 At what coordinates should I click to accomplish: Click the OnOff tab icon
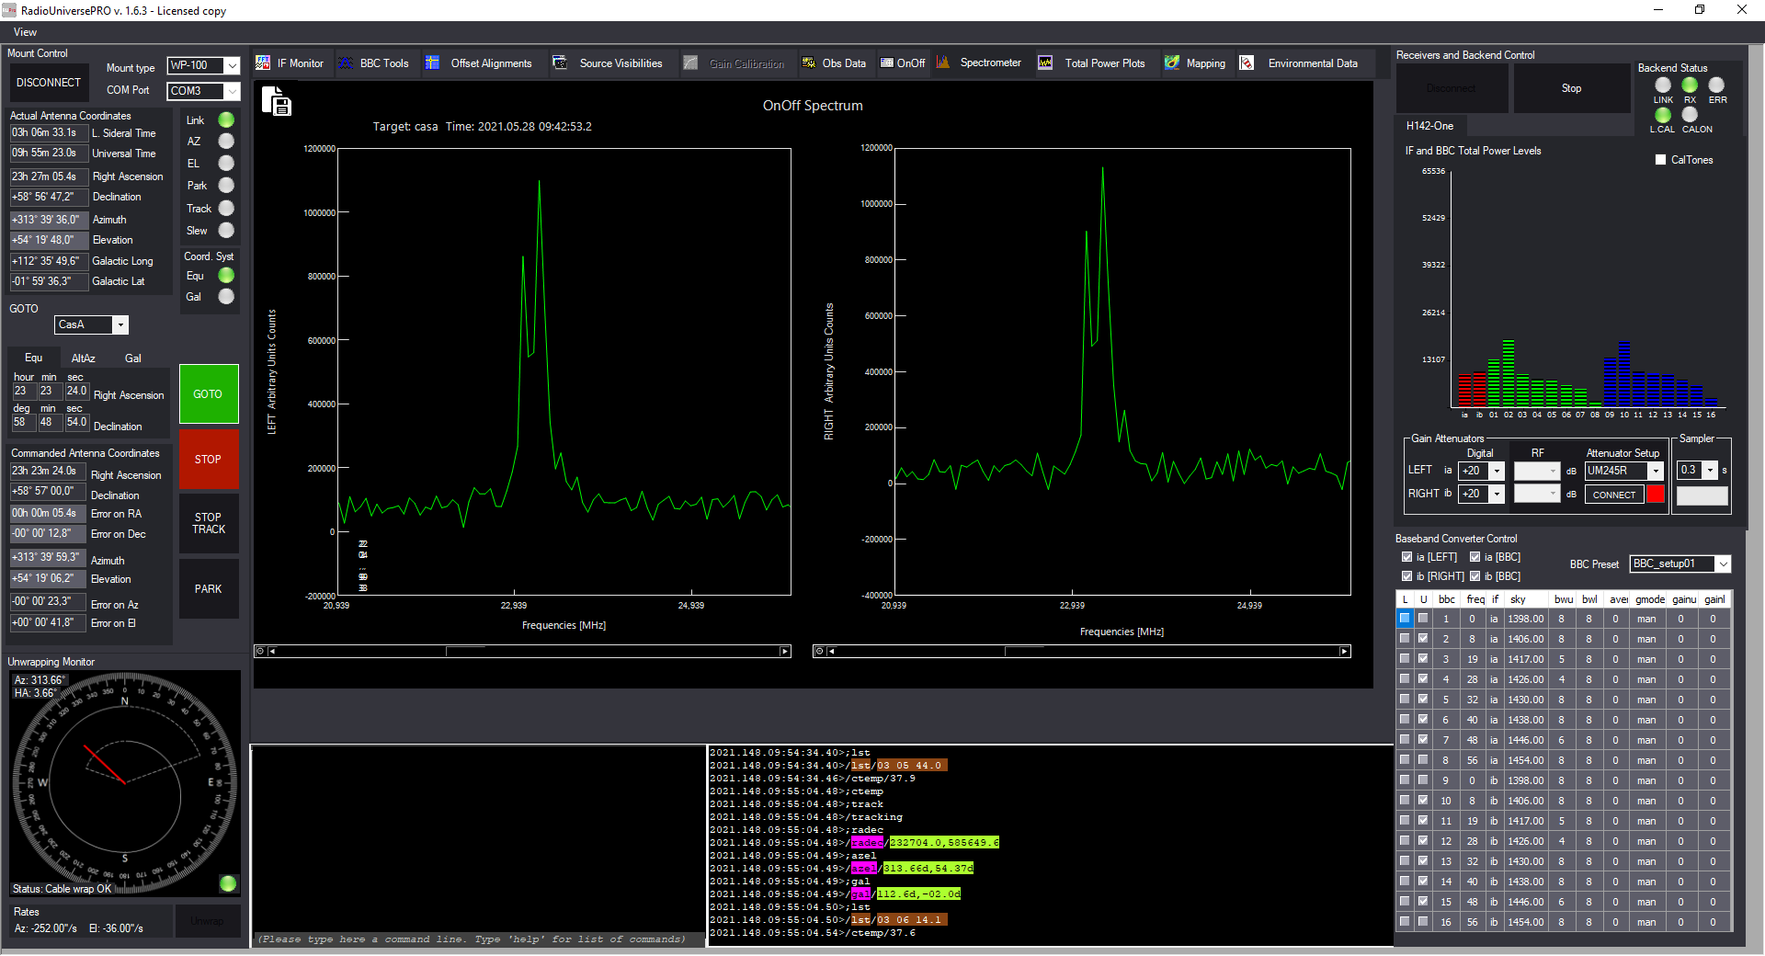[887, 63]
